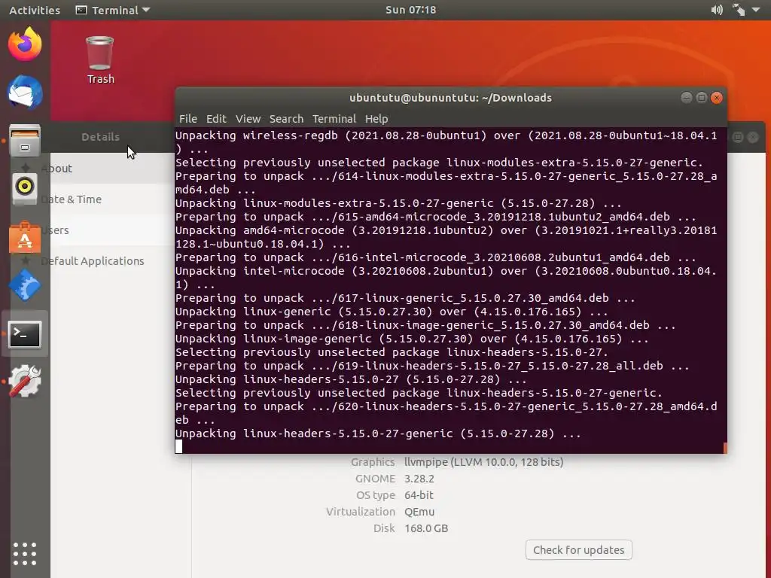Open volume indicator in top bar

pos(717,10)
